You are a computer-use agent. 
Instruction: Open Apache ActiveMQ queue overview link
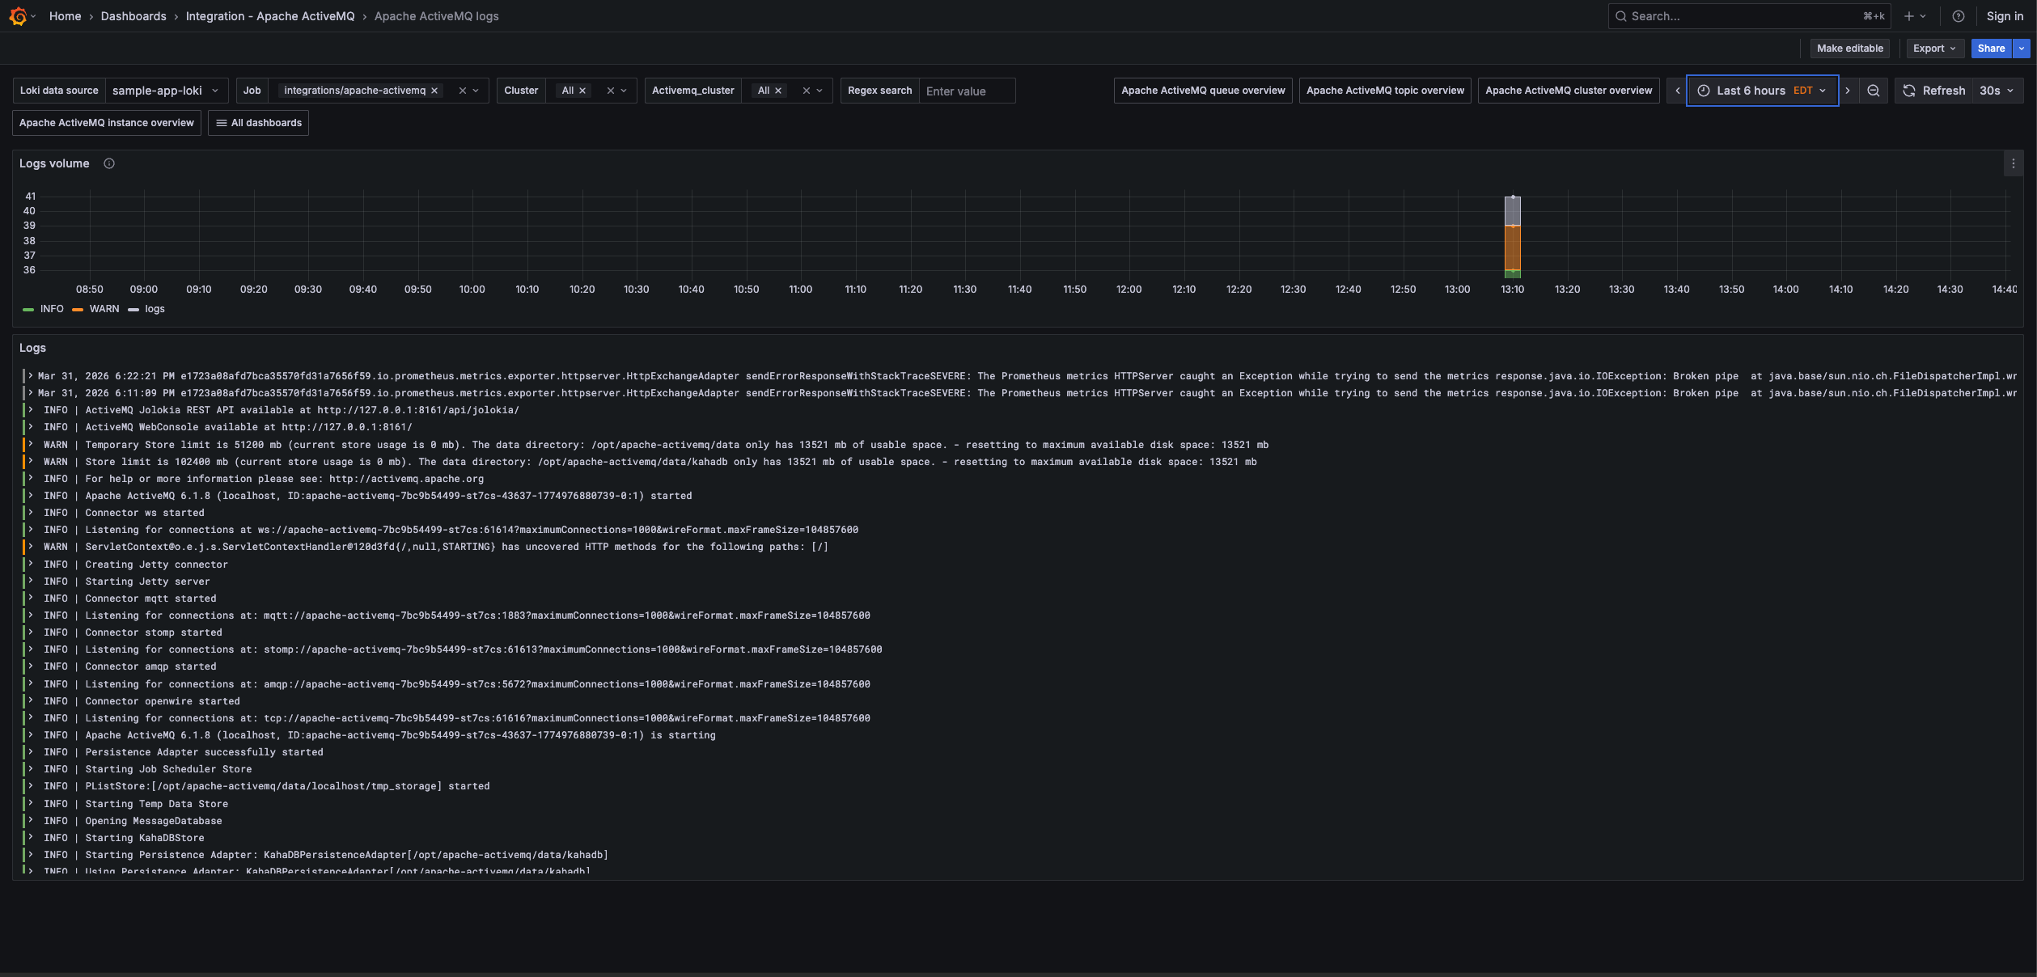(x=1202, y=91)
